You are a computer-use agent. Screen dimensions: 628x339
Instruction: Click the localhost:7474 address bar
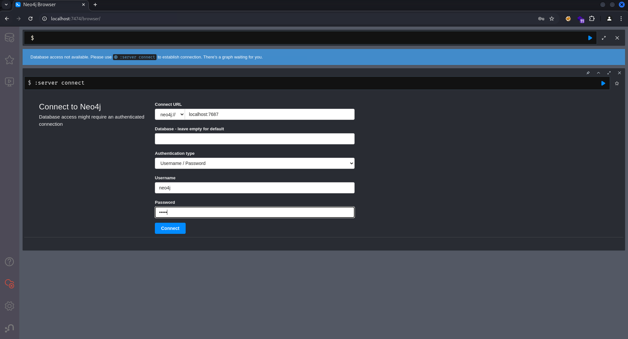point(76,19)
